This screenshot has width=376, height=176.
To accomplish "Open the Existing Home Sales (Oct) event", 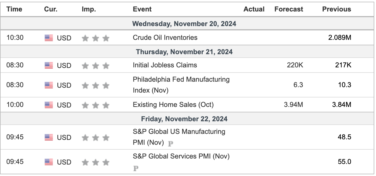I will tap(173, 105).
